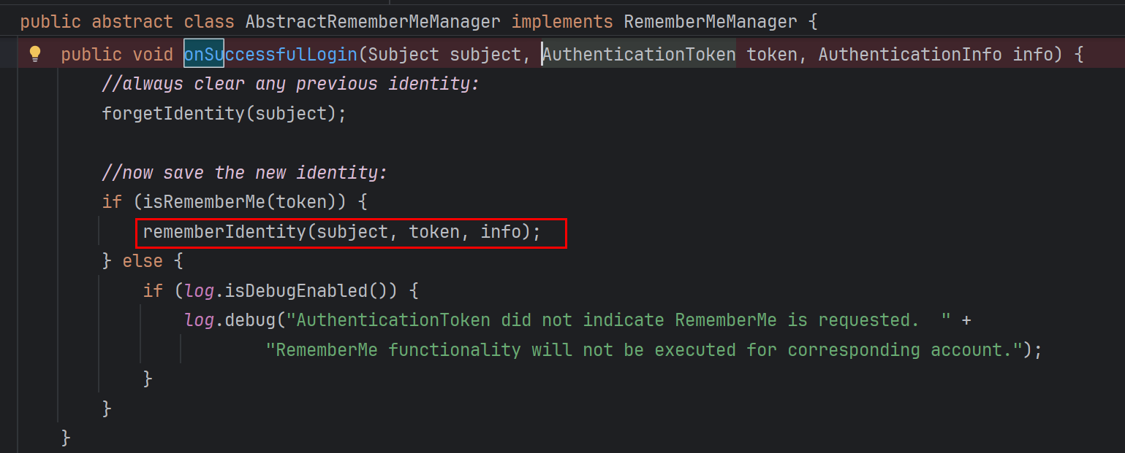The image size is (1125, 453).
Task: Click the "RememberMe functionality will not" string
Action: [x=643, y=350]
